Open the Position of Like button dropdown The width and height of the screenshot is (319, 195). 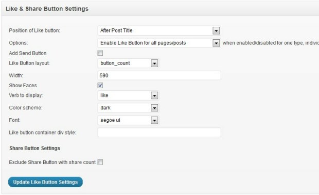[159, 30]
